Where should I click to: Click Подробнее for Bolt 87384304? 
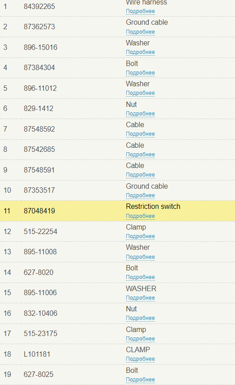[x=140, y=73]
